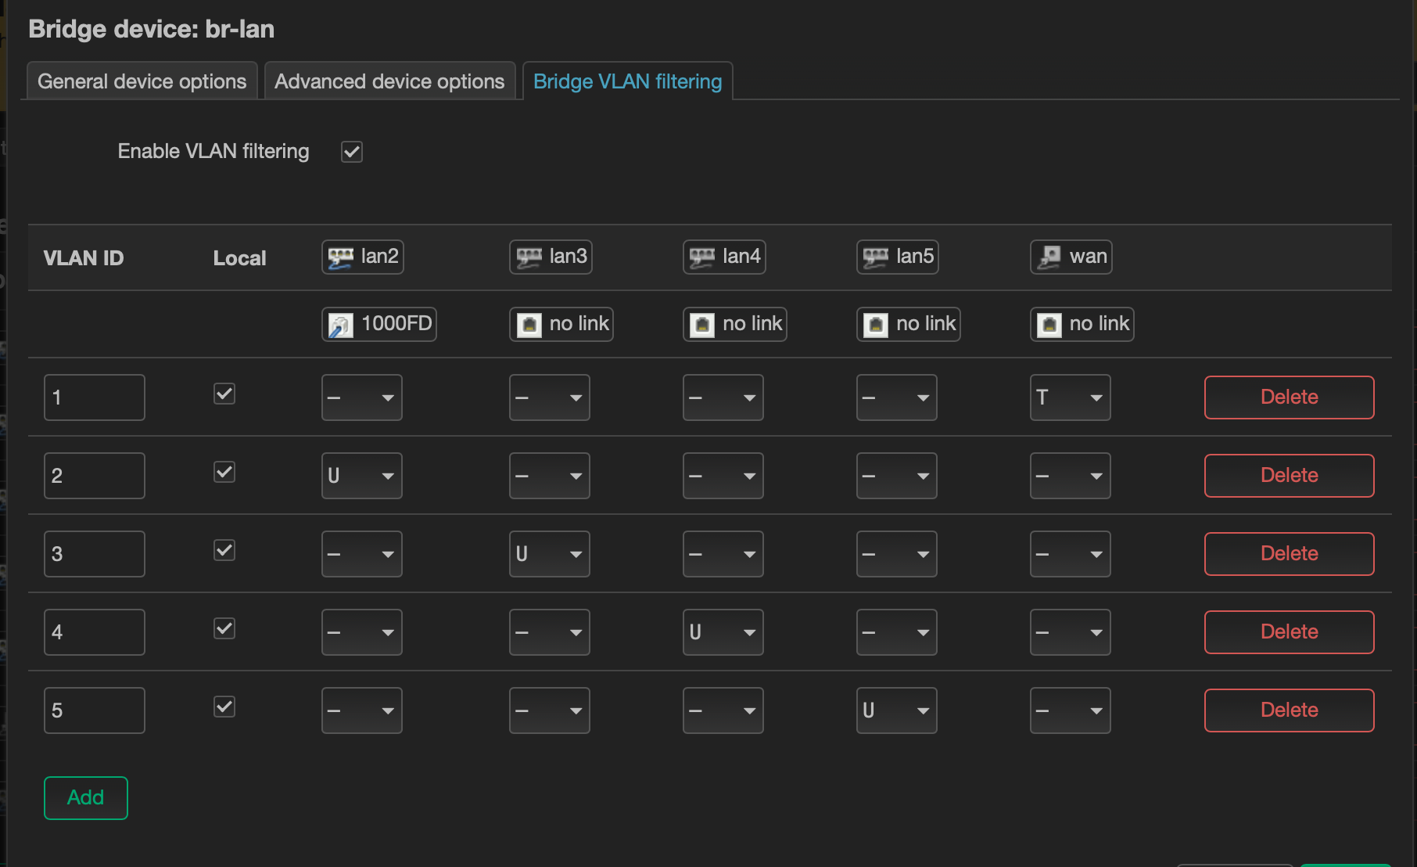The width and height of the screenshot is (1417, 867).
Task: Click the lan4 port icon
Action: click(x=702, y=257)
